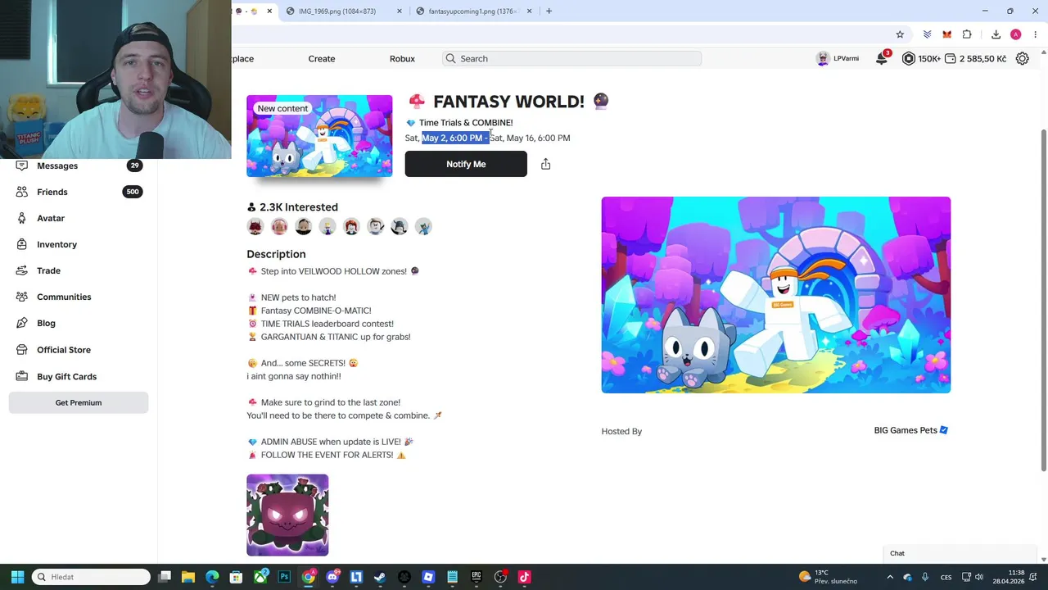Click the Get Premium button

click(x=79, y=402)
